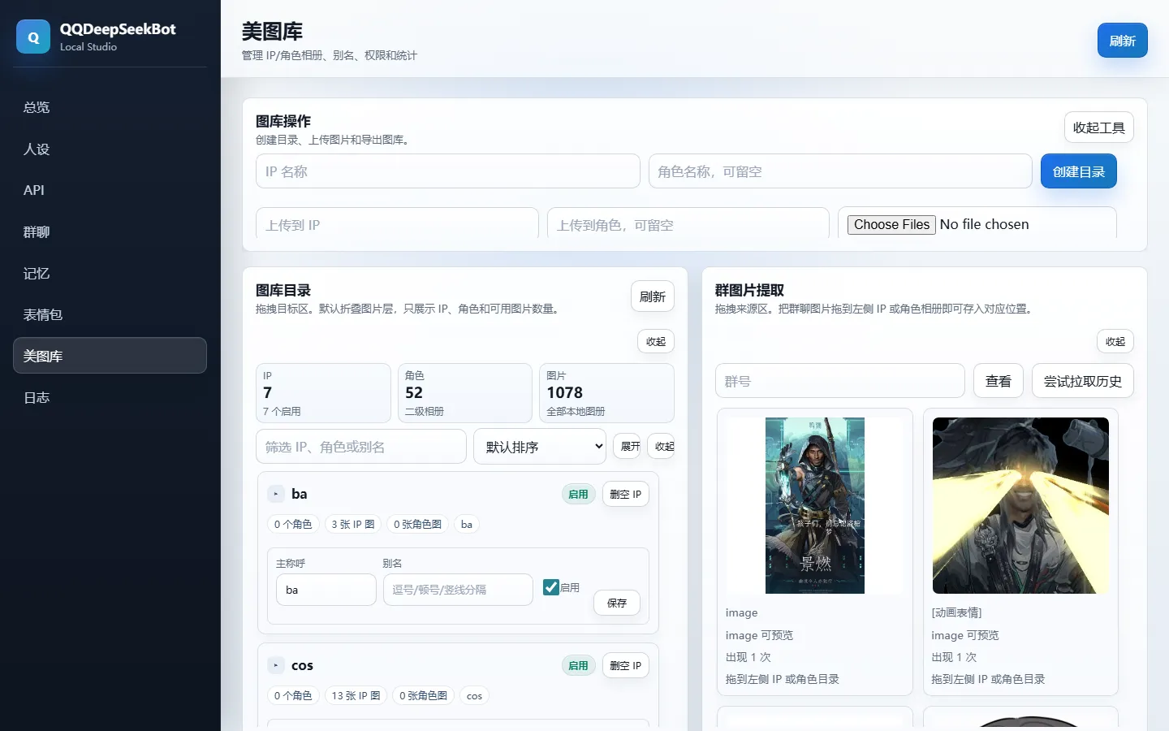The height and width of the screenshot is (731, 1169).
Task: Click 删空 IP for the ba row
Action: [x=625, y=494]
